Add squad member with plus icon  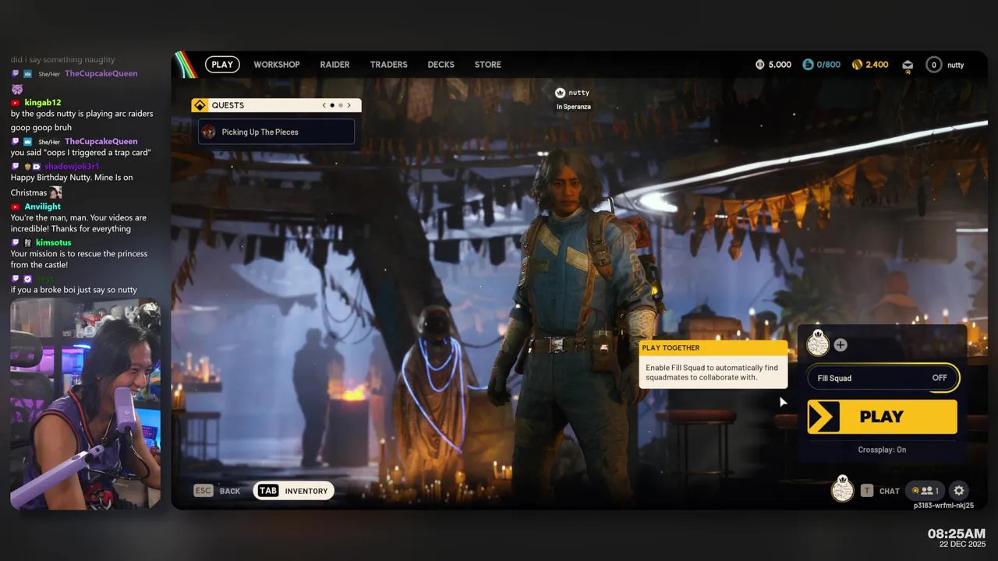coord(841,344)
